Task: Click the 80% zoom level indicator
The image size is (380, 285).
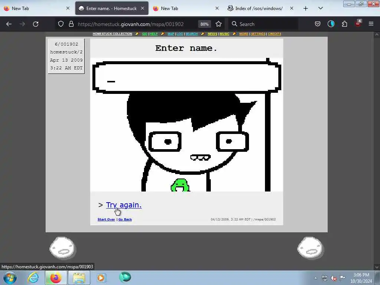Action: pos(204,24)
